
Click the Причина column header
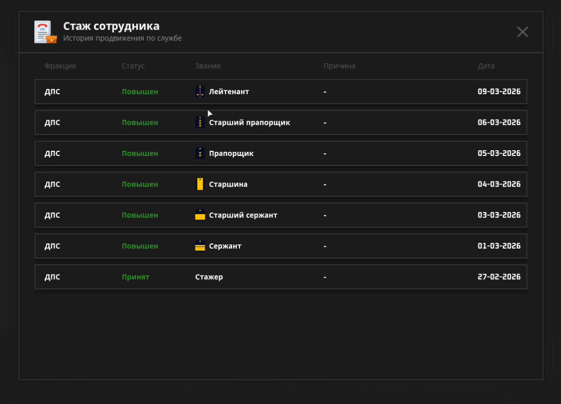click(339, 66)
